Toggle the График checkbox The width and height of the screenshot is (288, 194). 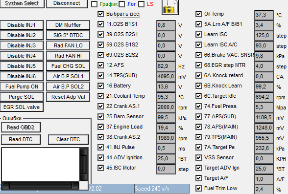tap(94, 4)
